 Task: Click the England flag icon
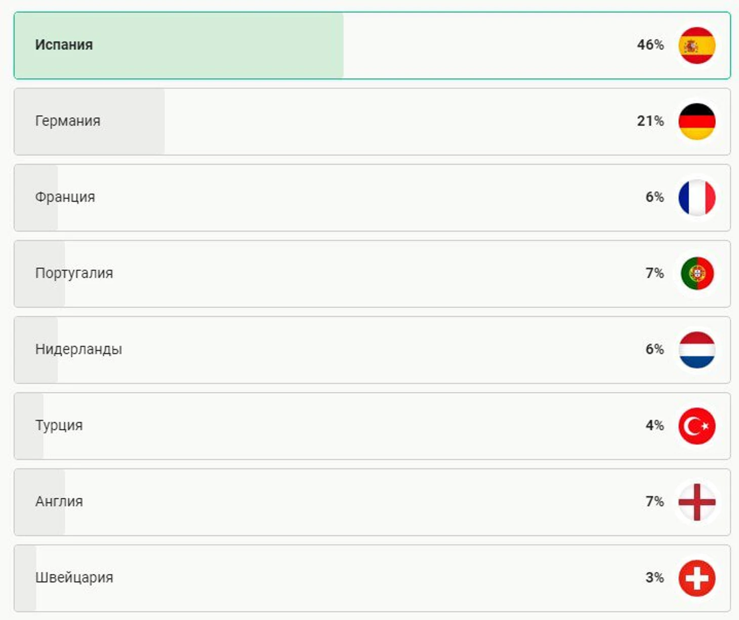pyautogui.click(x=697, y=502)
